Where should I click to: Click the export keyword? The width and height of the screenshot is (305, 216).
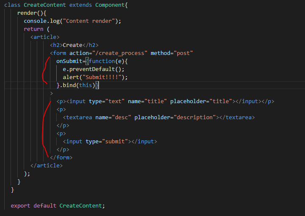click(20, 206)
